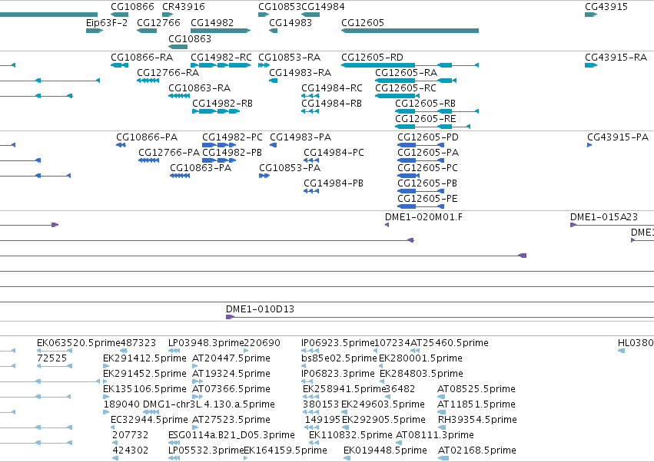Open protein CG12605-PD

click(427, 137)
